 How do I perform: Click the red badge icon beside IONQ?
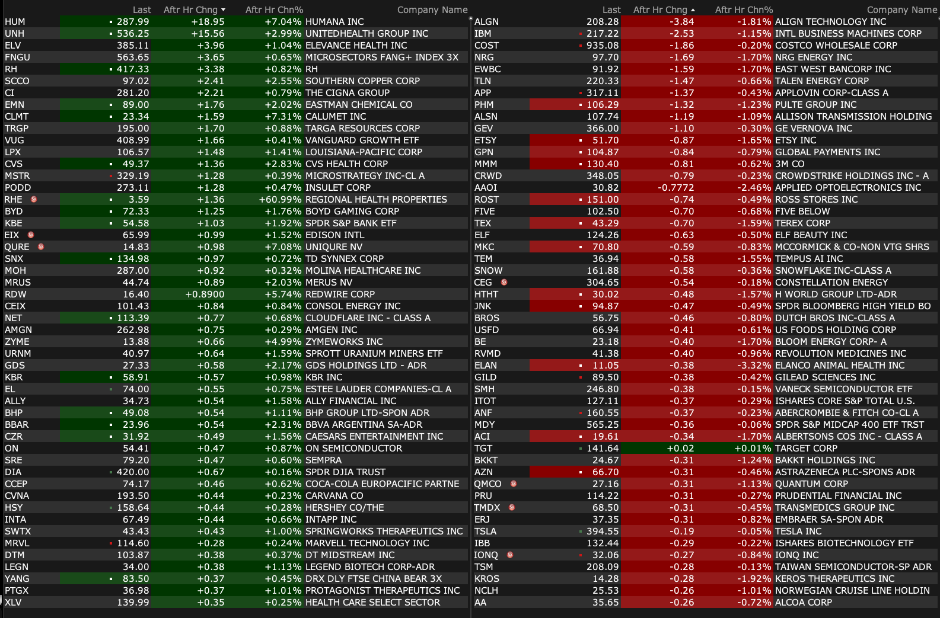point(510,555)
